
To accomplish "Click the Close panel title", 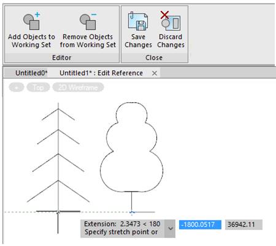I will click(x=154, y=58).
